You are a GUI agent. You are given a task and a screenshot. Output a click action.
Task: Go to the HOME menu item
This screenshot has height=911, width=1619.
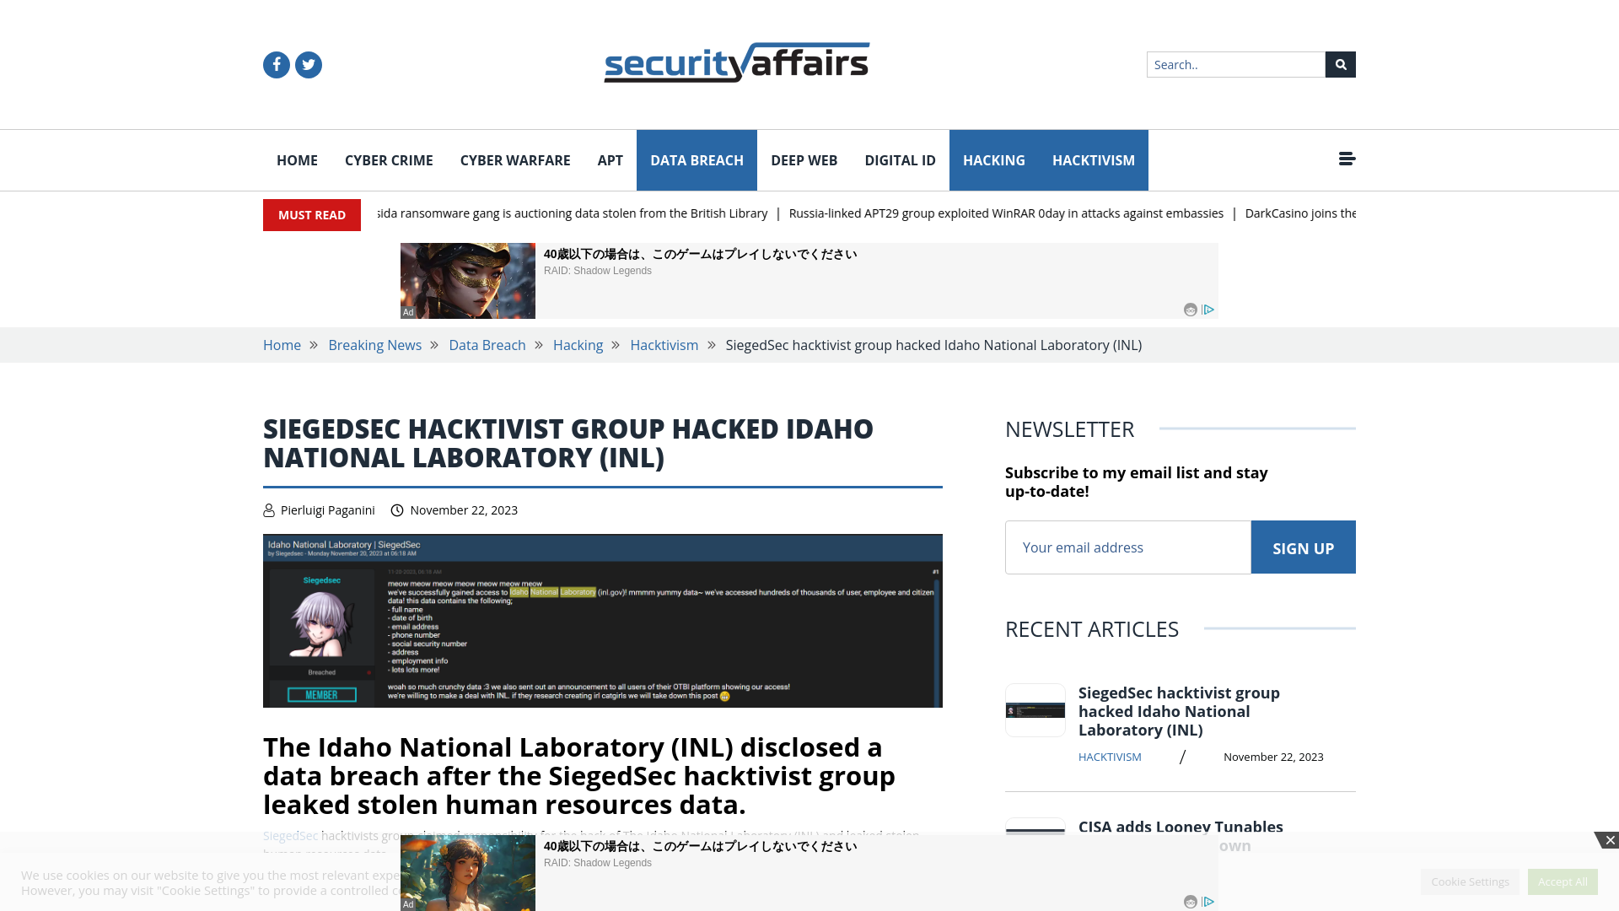coord(297,160)
